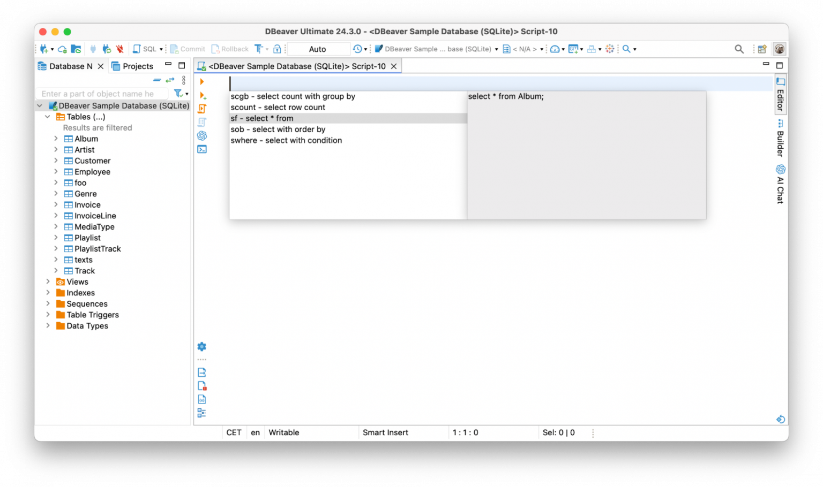Click the object name filter input field
The image size is (823, 487).
click(102, 93)
